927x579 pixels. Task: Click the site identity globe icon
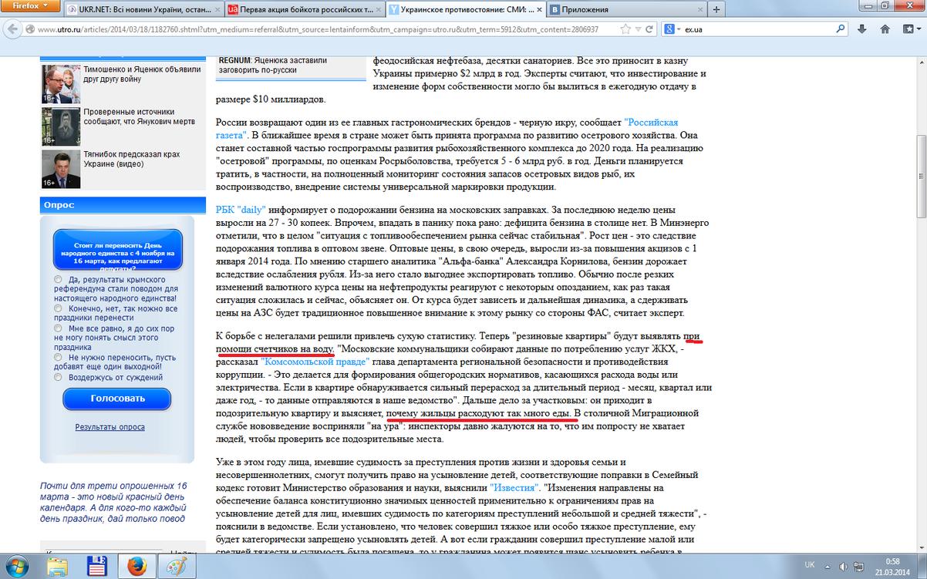pos(32,29)
